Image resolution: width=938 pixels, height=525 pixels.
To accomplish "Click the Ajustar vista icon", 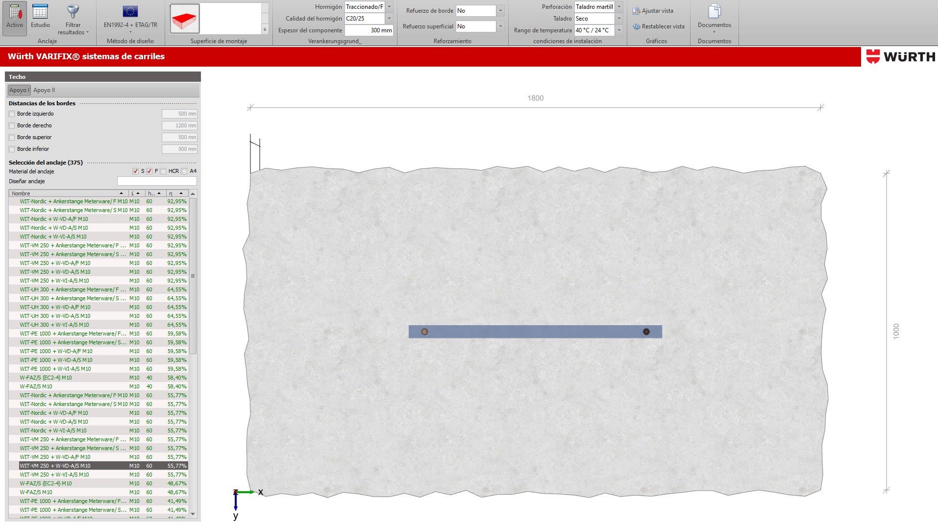I will [x=637, y=11].
